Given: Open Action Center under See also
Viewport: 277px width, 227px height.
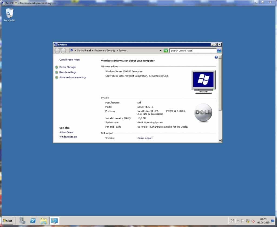Looking at the screenshot, I should [x=67, y=132].
